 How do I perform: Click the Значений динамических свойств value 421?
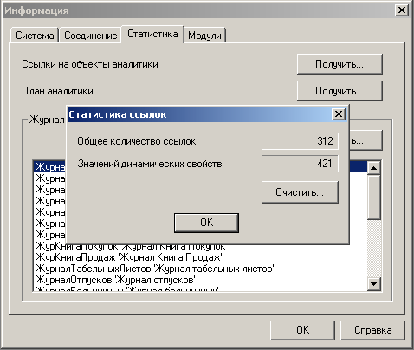(300, 164)
